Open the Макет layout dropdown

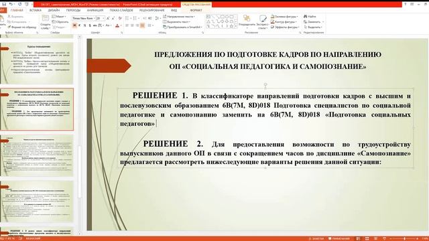59,17
